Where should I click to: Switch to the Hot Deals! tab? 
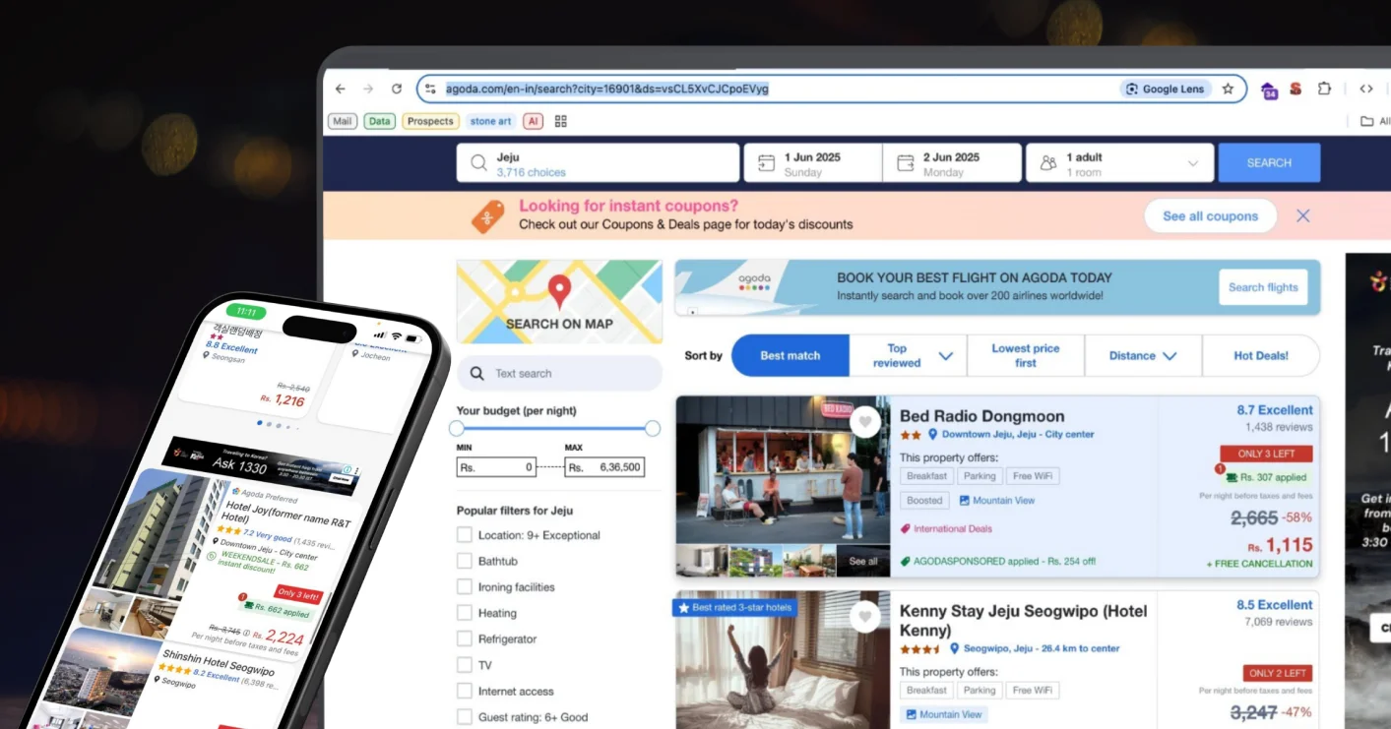(1261, 356)
